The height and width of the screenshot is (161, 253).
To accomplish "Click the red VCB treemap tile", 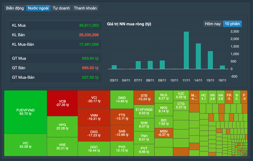I will [x=62, y=103].
